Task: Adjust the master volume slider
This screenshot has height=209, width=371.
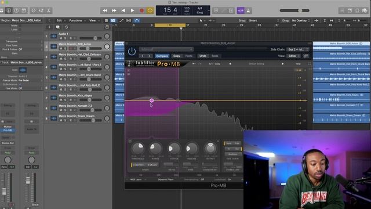Action: pos(294,10)
